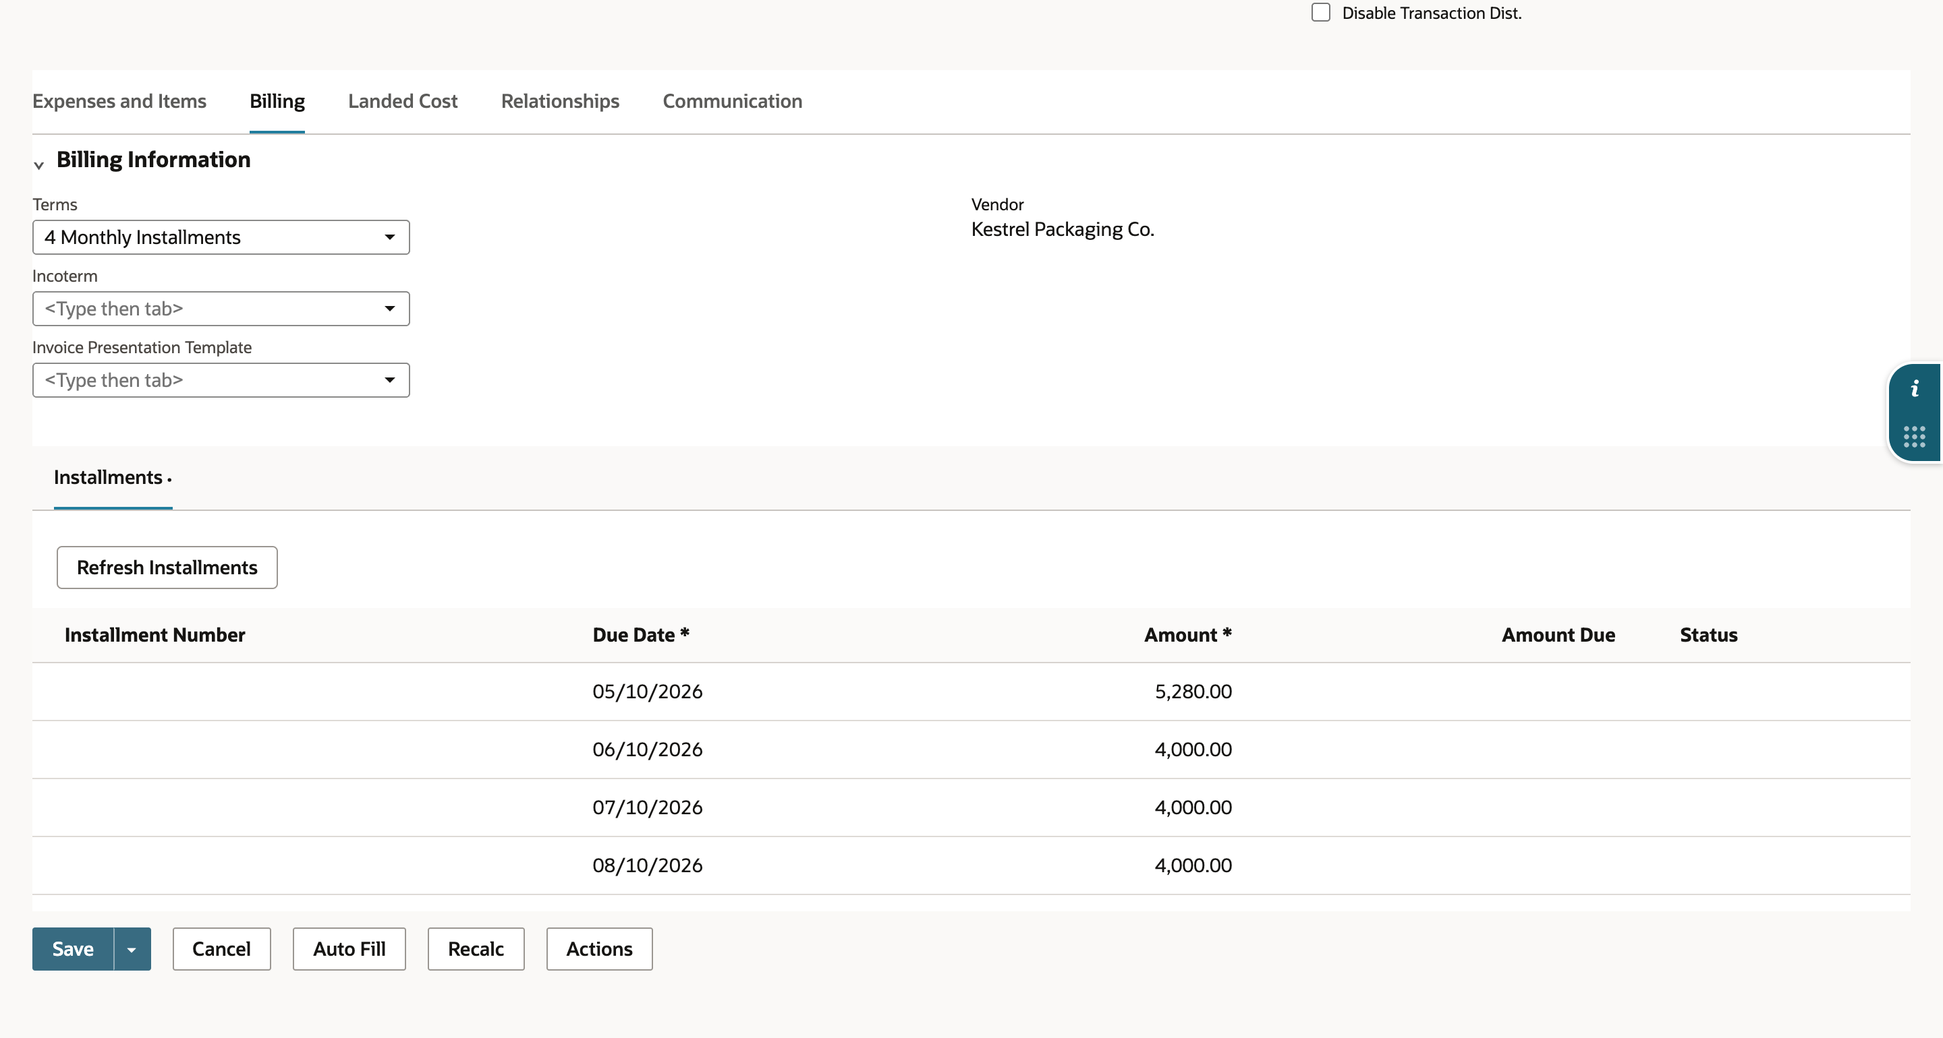Open the Incoterm dropdown arrow

(x=390, y=309)
